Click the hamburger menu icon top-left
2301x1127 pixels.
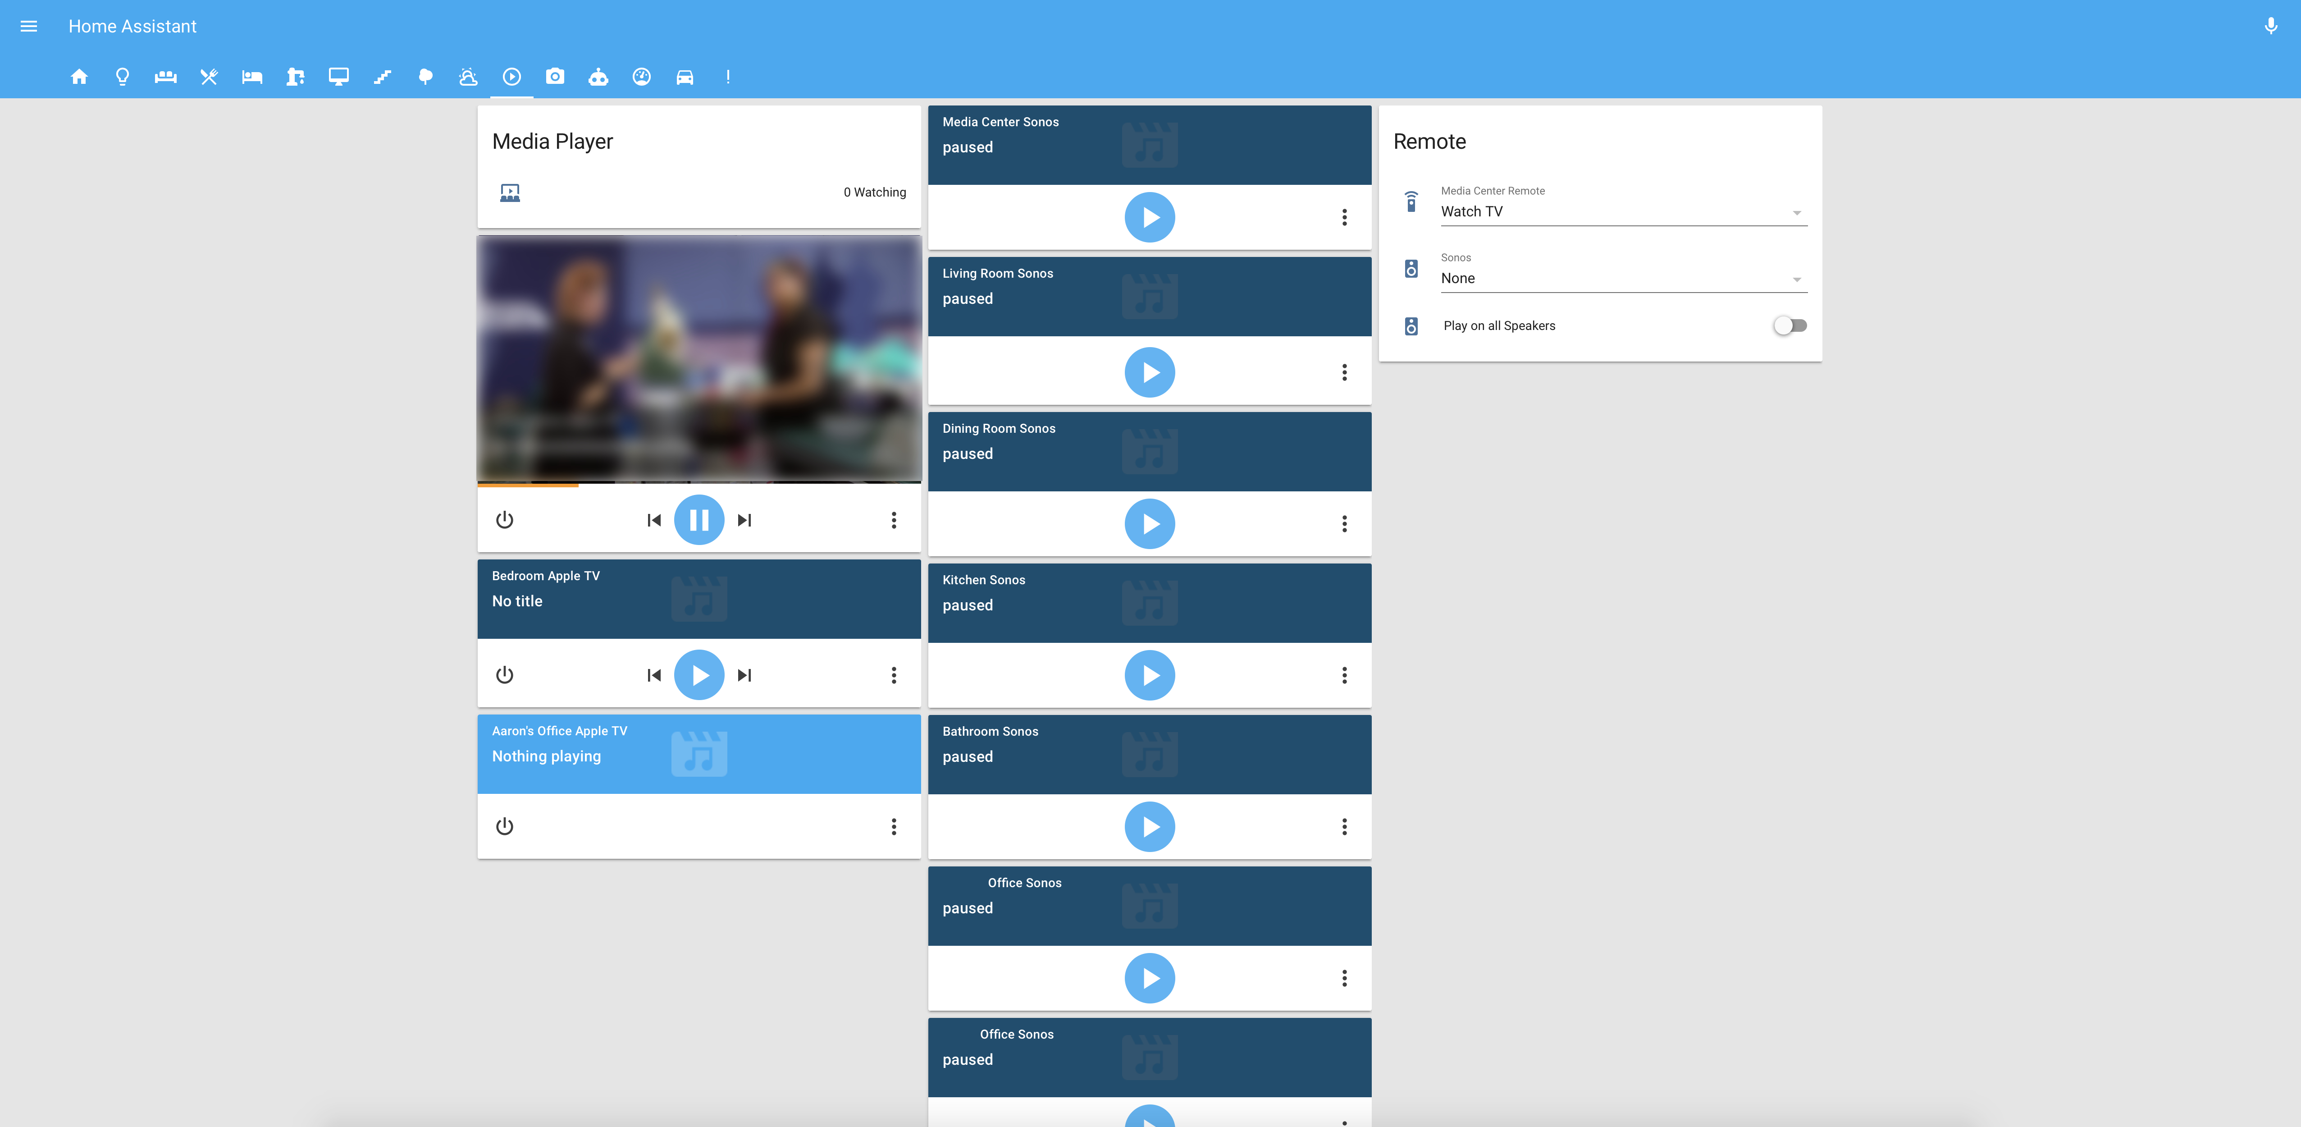[x=29, y=27]
